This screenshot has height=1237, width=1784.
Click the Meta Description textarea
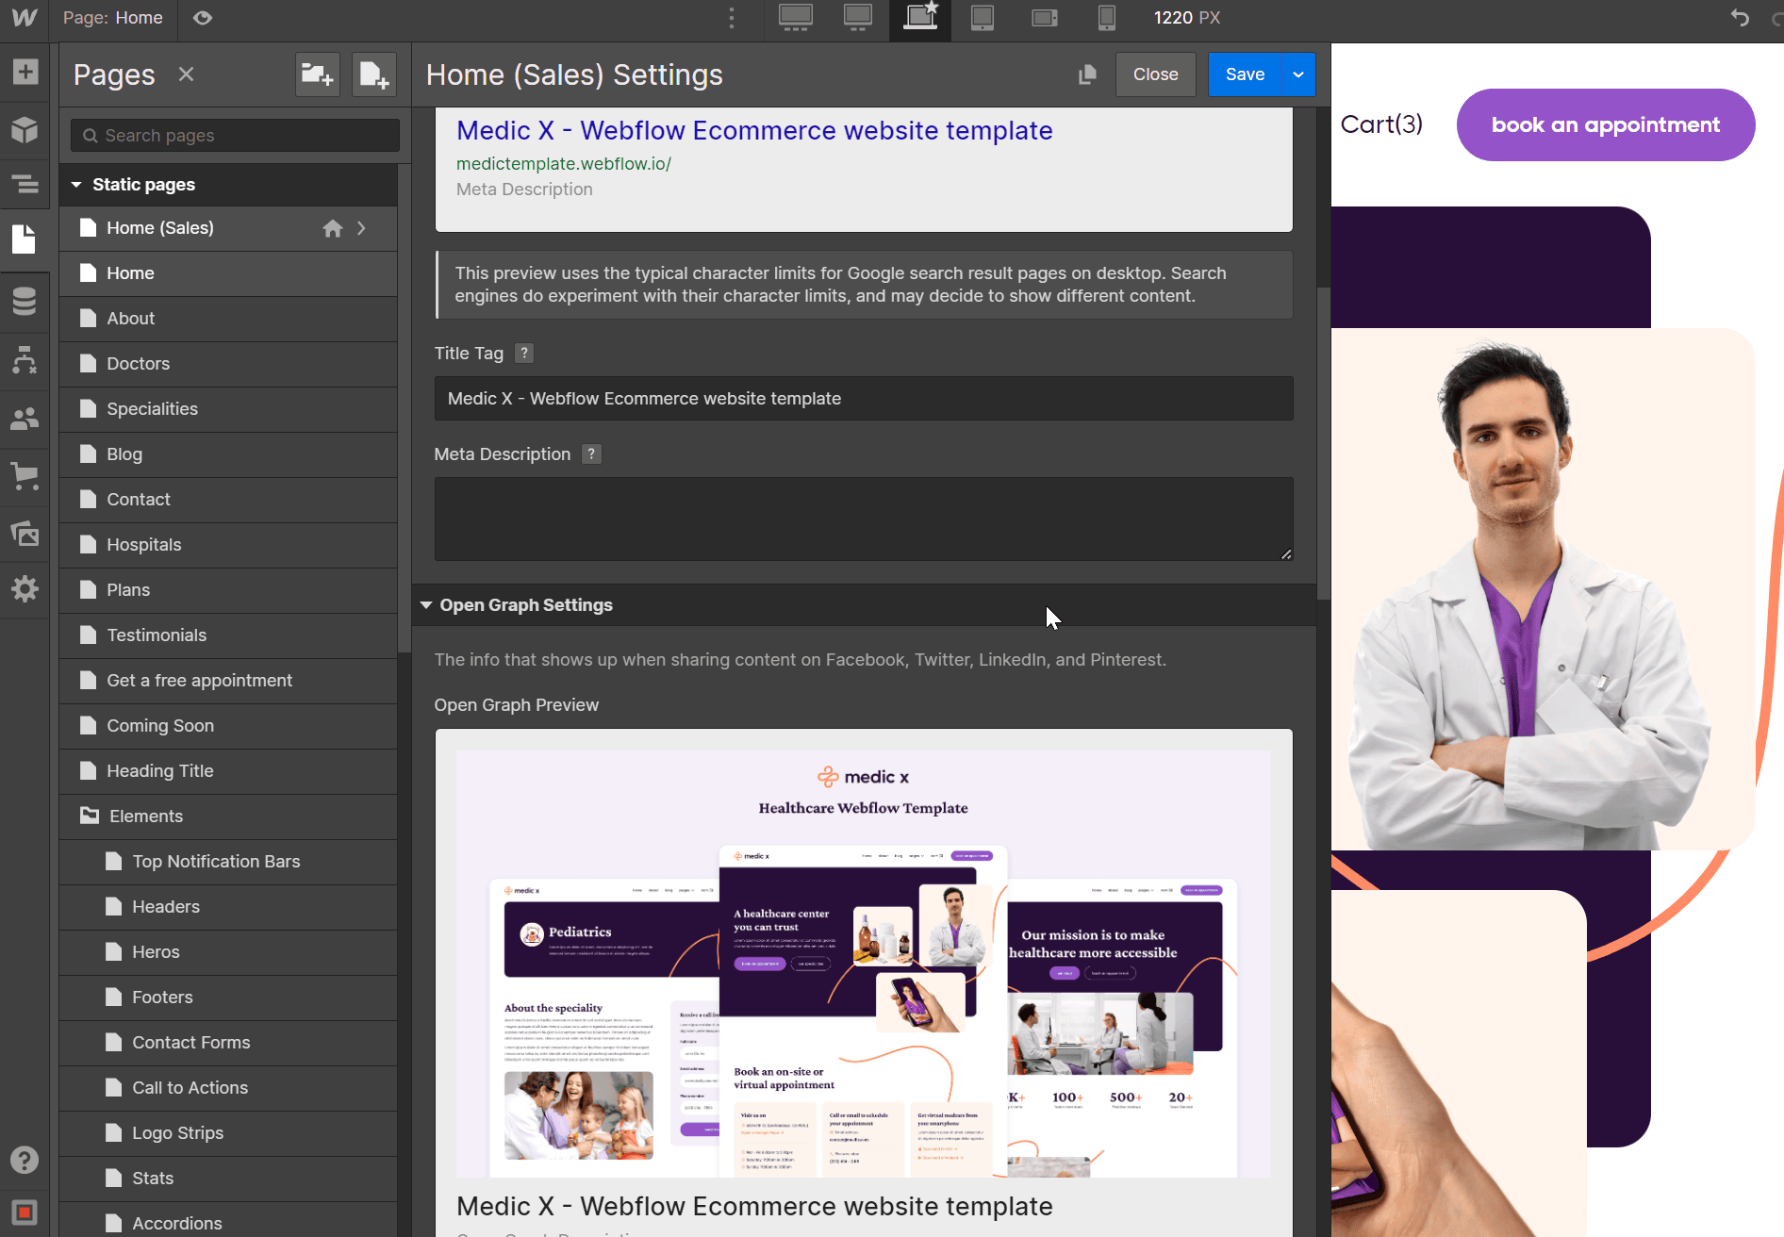point(863,520)
